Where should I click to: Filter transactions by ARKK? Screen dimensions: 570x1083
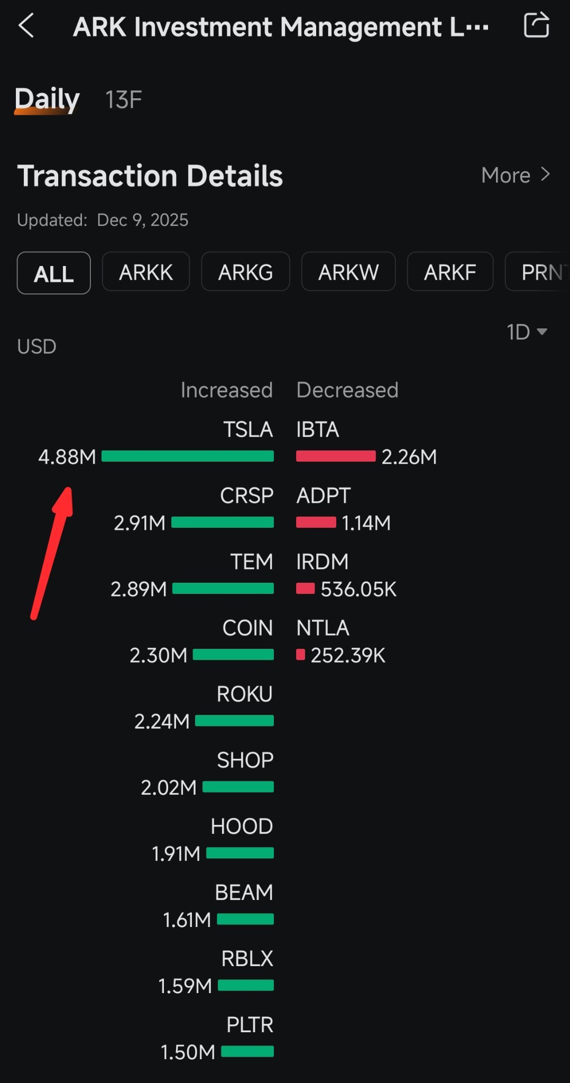[146, 272]
